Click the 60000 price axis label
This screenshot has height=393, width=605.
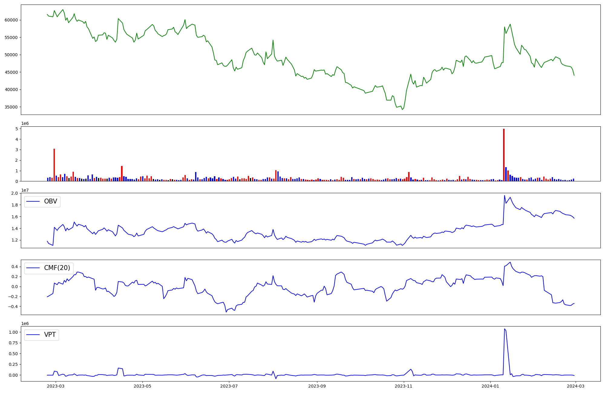click(11, 20)
